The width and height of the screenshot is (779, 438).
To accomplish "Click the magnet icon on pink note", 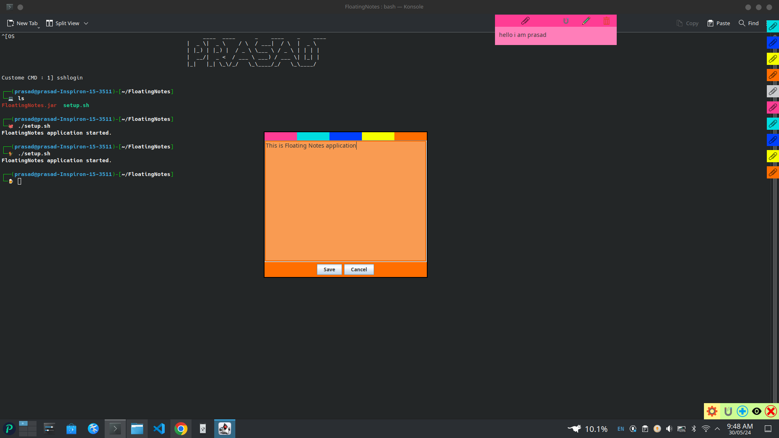I will coord(566,21).
